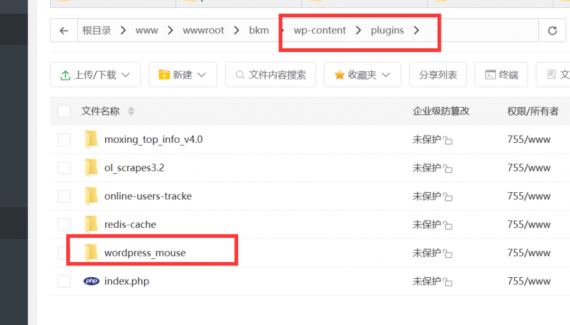Navigate to 根目录 in the breadcrumb

pos(97,31)
